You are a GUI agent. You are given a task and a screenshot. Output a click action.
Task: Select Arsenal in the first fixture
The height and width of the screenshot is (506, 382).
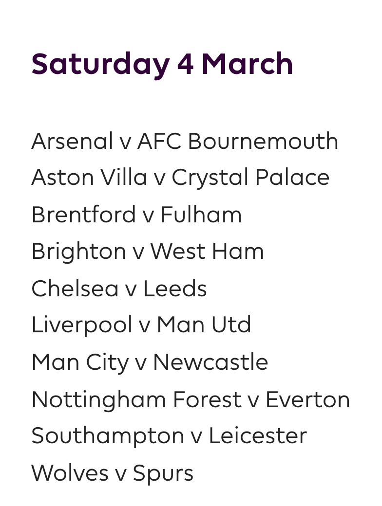(72, 141)
